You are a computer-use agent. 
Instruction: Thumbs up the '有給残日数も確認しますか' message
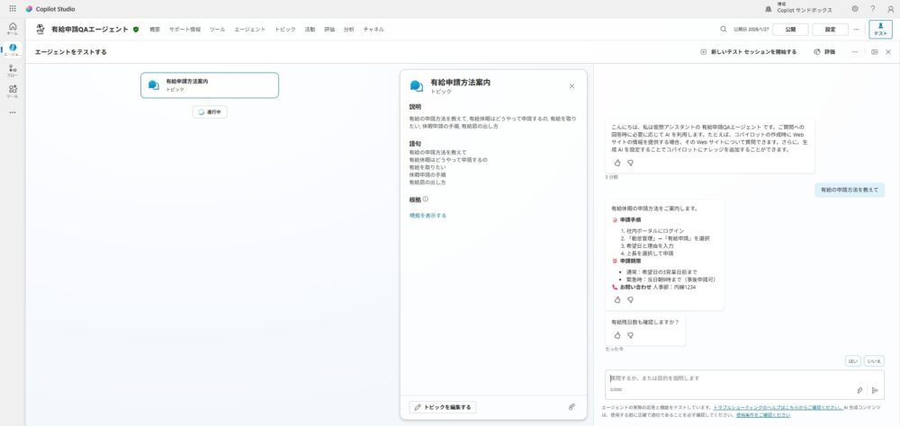click(x=617, y=335)
